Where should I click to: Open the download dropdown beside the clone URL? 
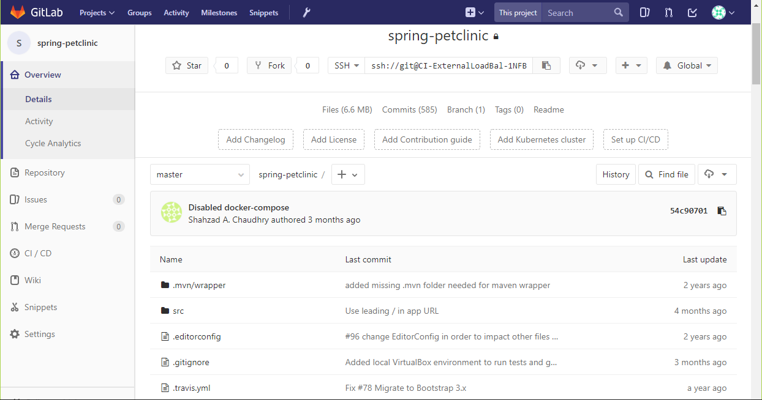[x=588, y=65]
